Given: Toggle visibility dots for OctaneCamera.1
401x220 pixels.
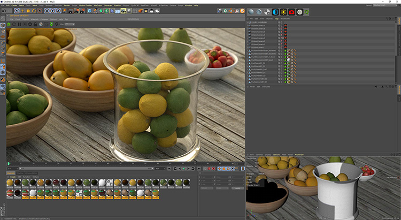Looking at the screenshot, I should [282, 44].
